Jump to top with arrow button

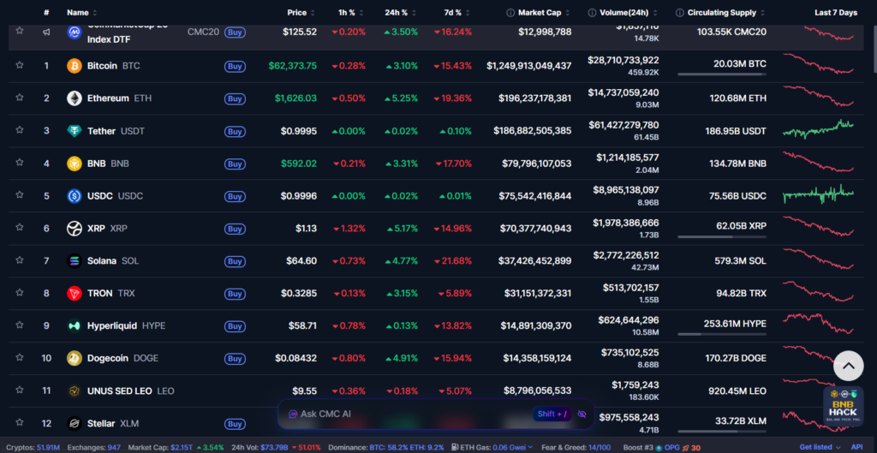point(849,366)
